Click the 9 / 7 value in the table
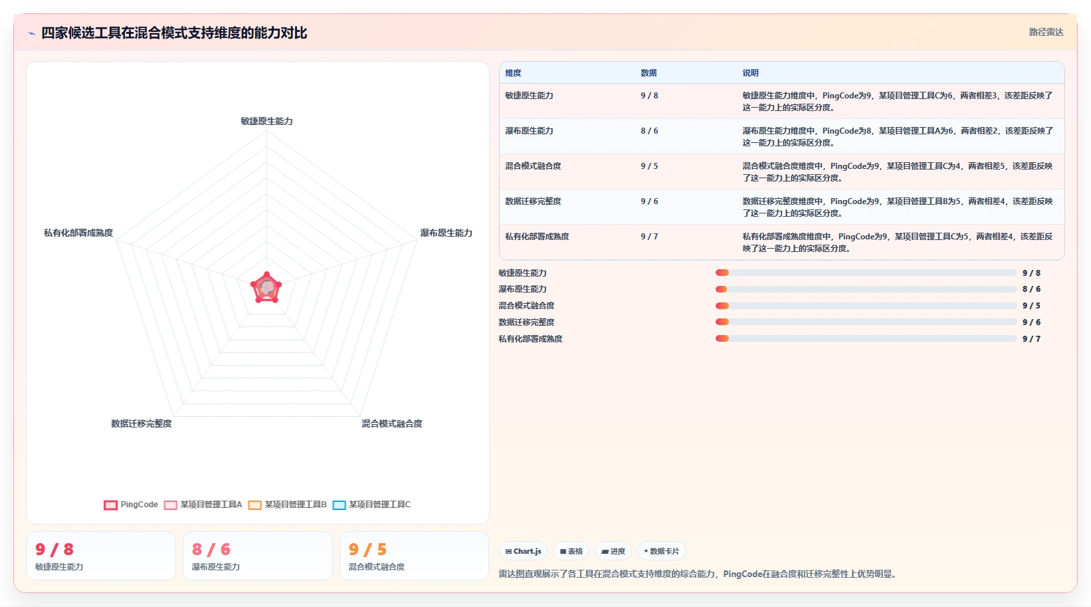Image resolution: width=1091 pixels, height=607 pixels. click(x=649, y=237)
